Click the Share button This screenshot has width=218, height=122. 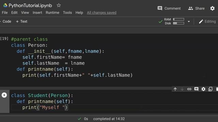[x=196, y=8]
